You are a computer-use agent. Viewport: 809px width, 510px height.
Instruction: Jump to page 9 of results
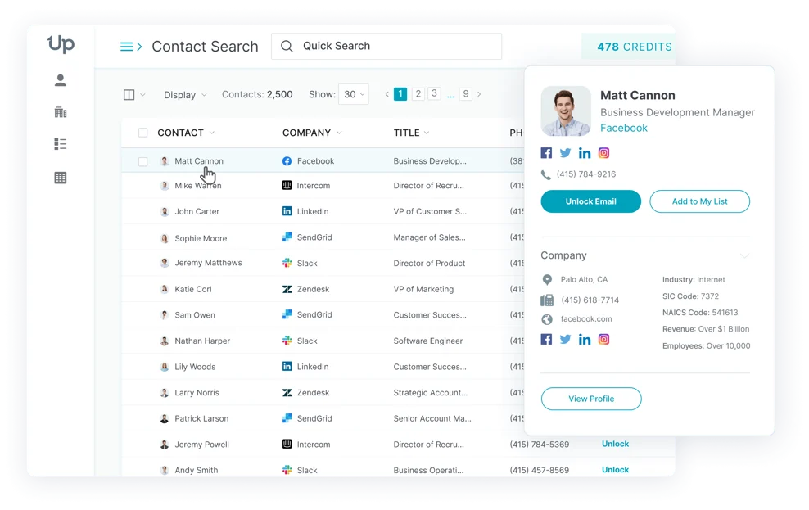(x=465, y=94)
